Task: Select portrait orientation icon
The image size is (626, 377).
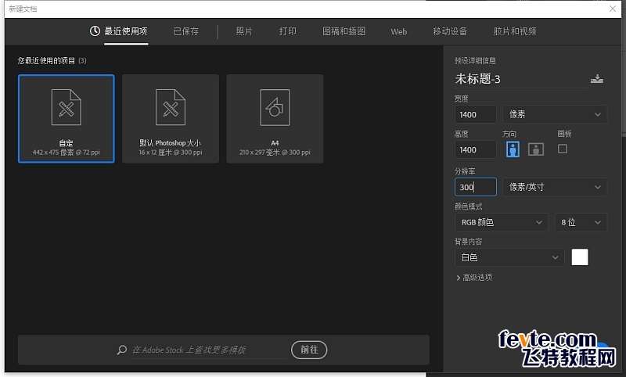Action: (513, 149)
